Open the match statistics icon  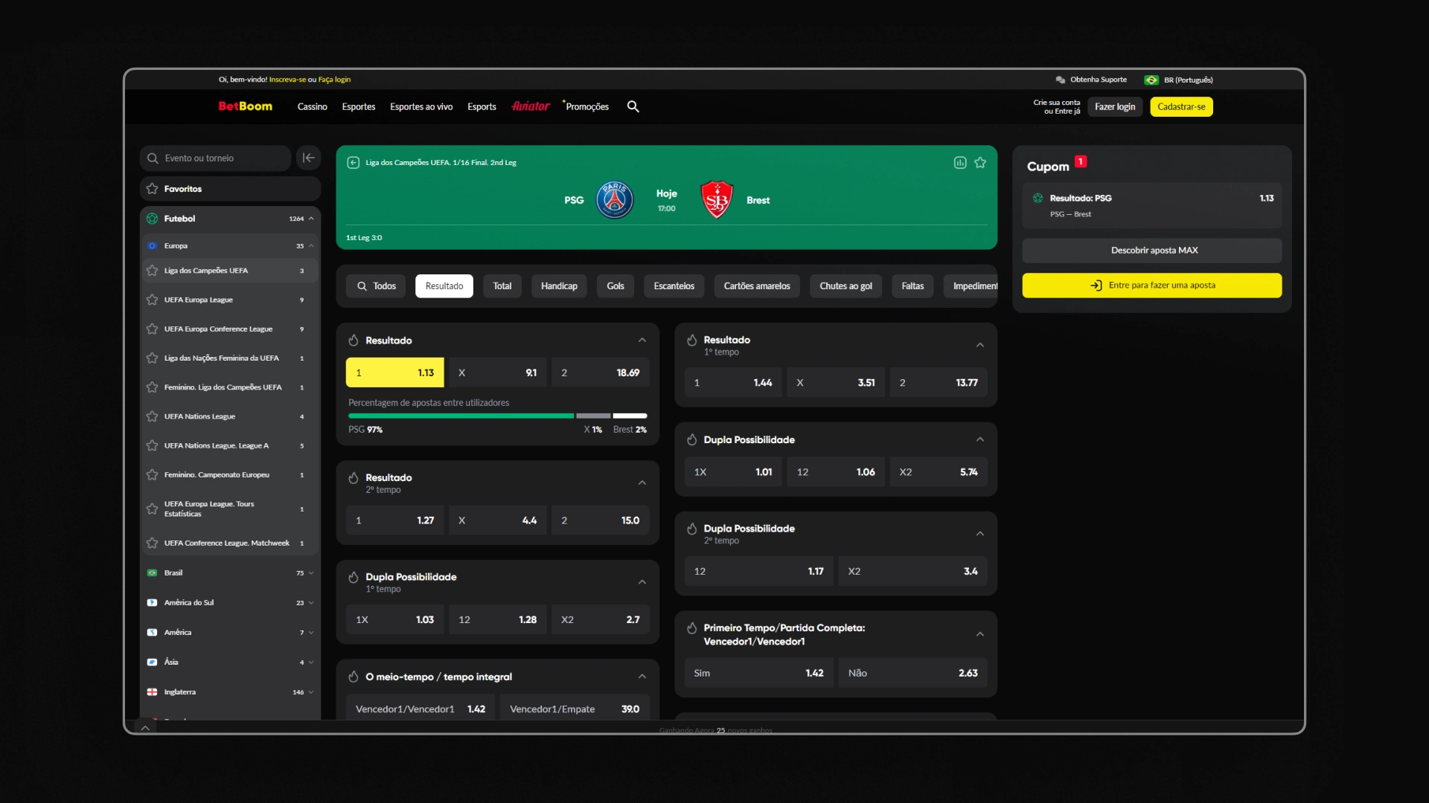[x=960, y=162]
